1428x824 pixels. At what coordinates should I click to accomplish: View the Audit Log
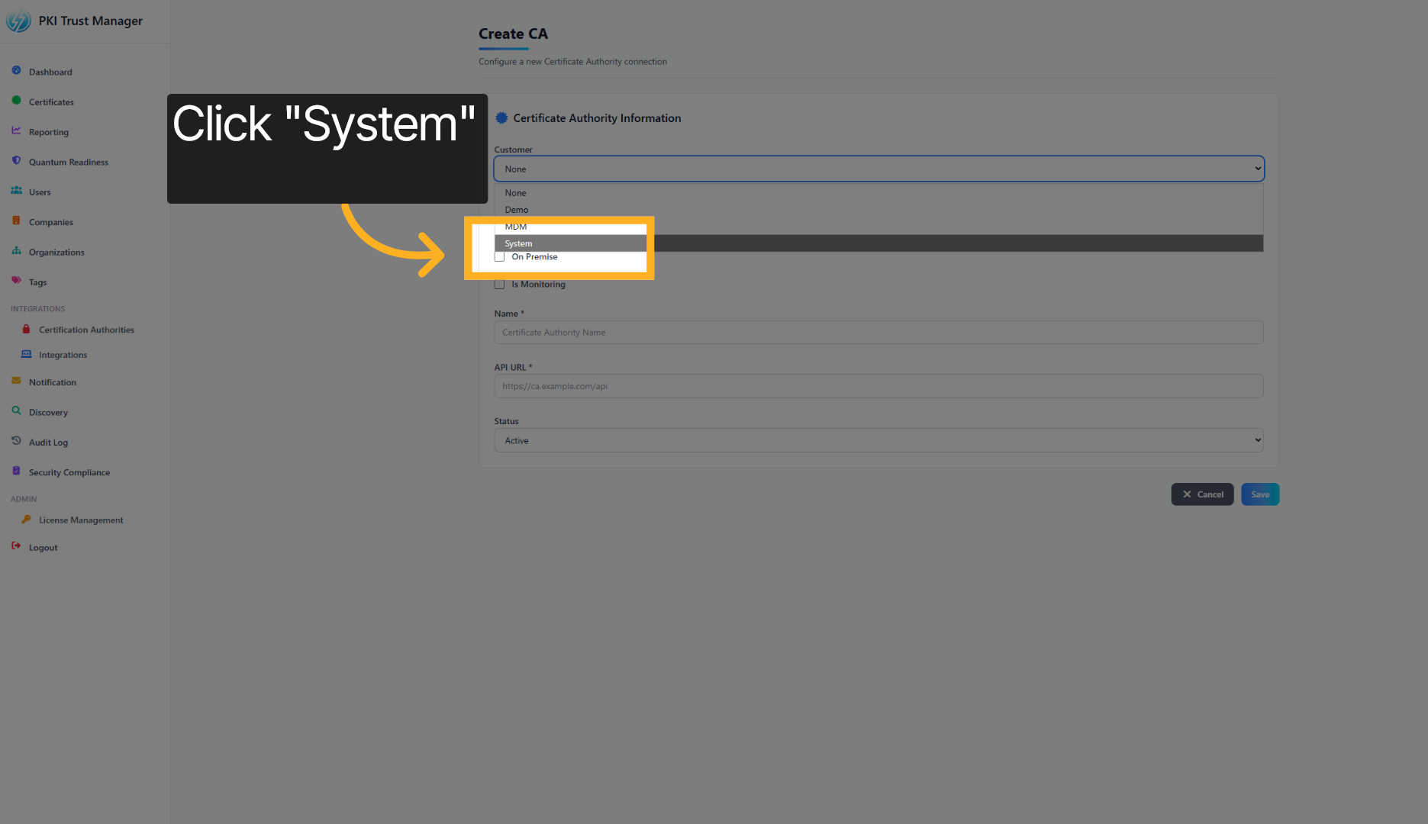(x=48, y=443)
